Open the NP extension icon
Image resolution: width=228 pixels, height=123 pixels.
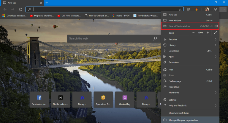189,10
